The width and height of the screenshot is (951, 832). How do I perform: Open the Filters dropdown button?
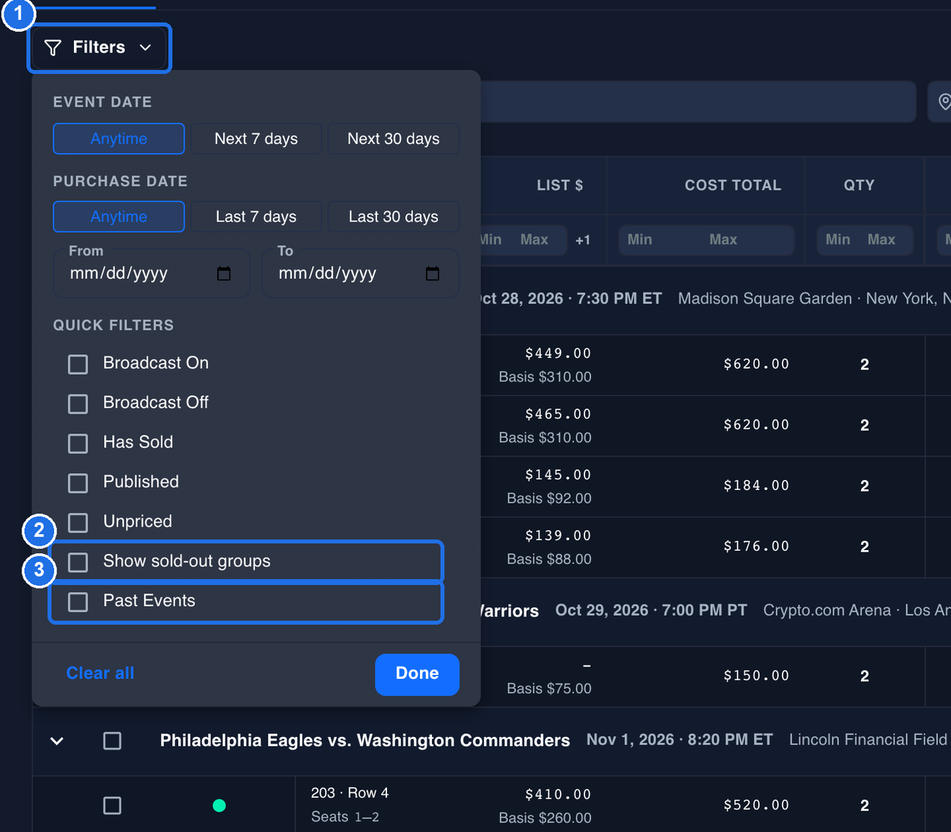click(x=99, y=48)
